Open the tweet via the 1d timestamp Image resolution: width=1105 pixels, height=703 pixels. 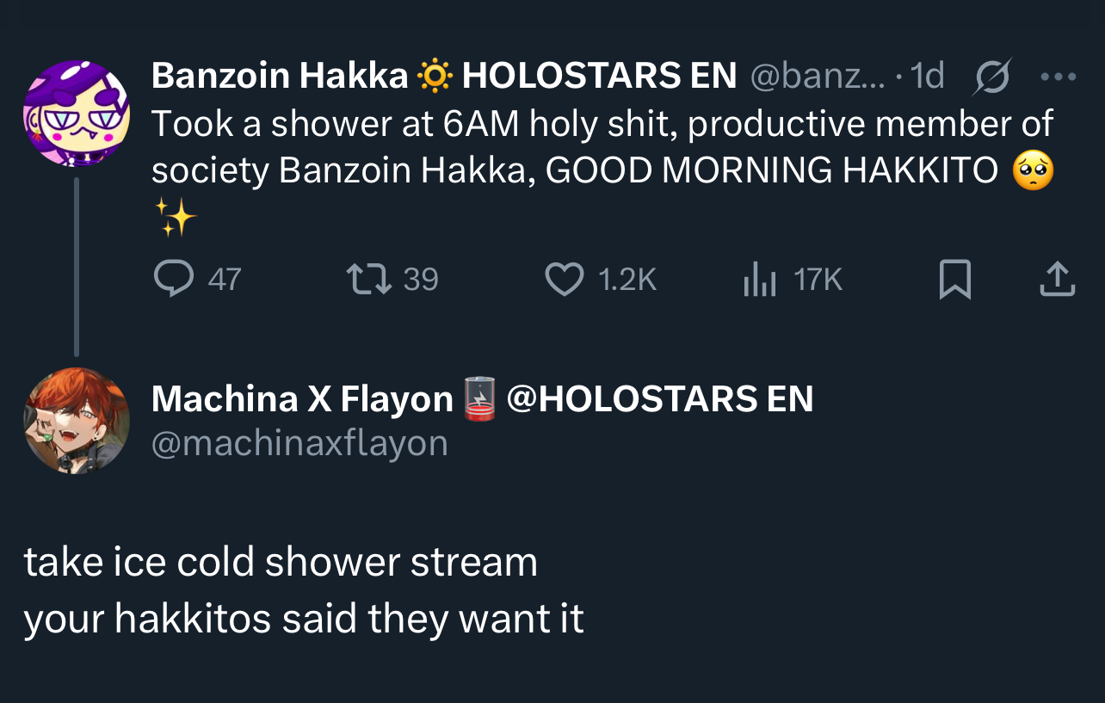click(x=927, y=77)
